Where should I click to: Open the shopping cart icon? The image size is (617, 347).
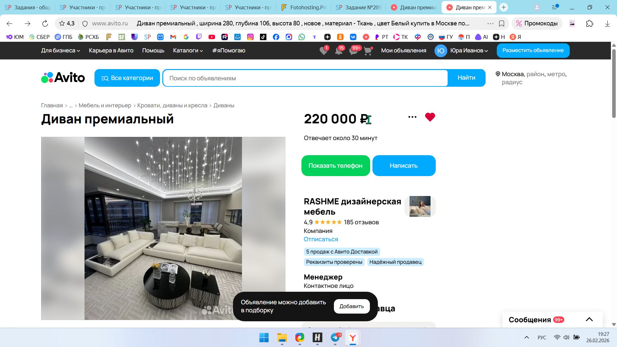coord(368,51)
